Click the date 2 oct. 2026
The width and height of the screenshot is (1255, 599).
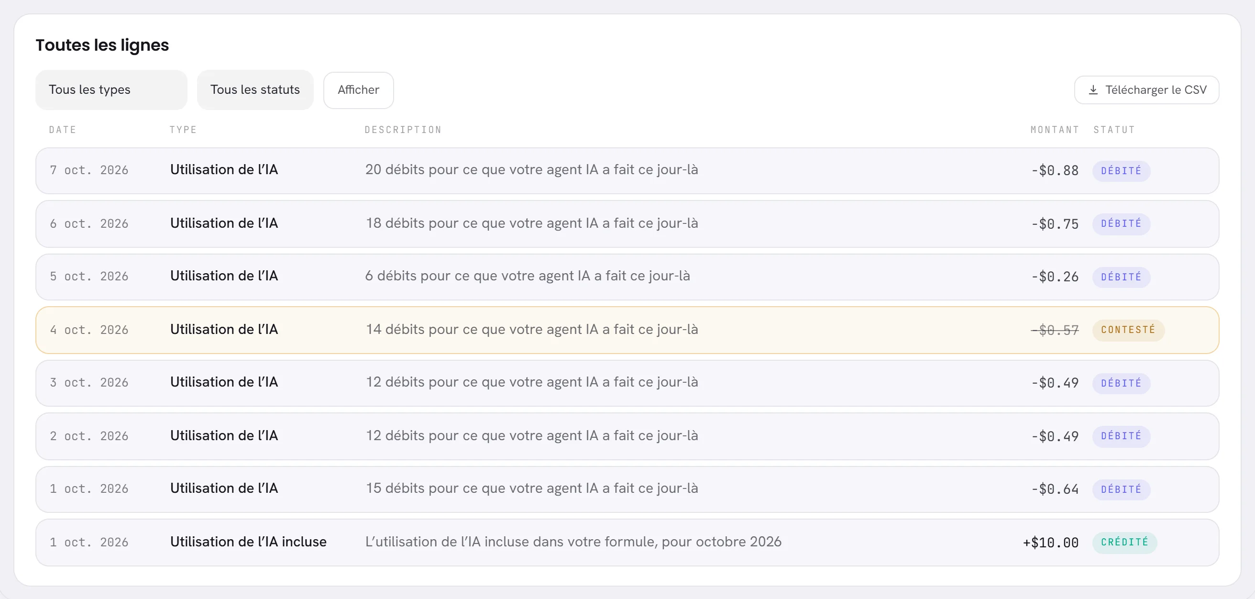89,436
